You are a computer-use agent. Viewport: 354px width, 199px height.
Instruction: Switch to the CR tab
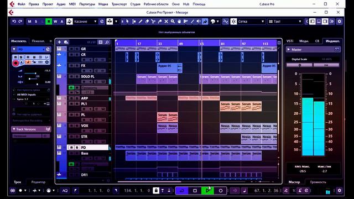317,41
